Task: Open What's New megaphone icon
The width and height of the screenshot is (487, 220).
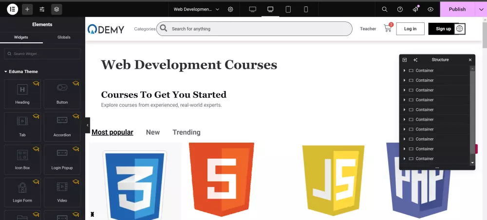Action: click(x=415, y=9)
